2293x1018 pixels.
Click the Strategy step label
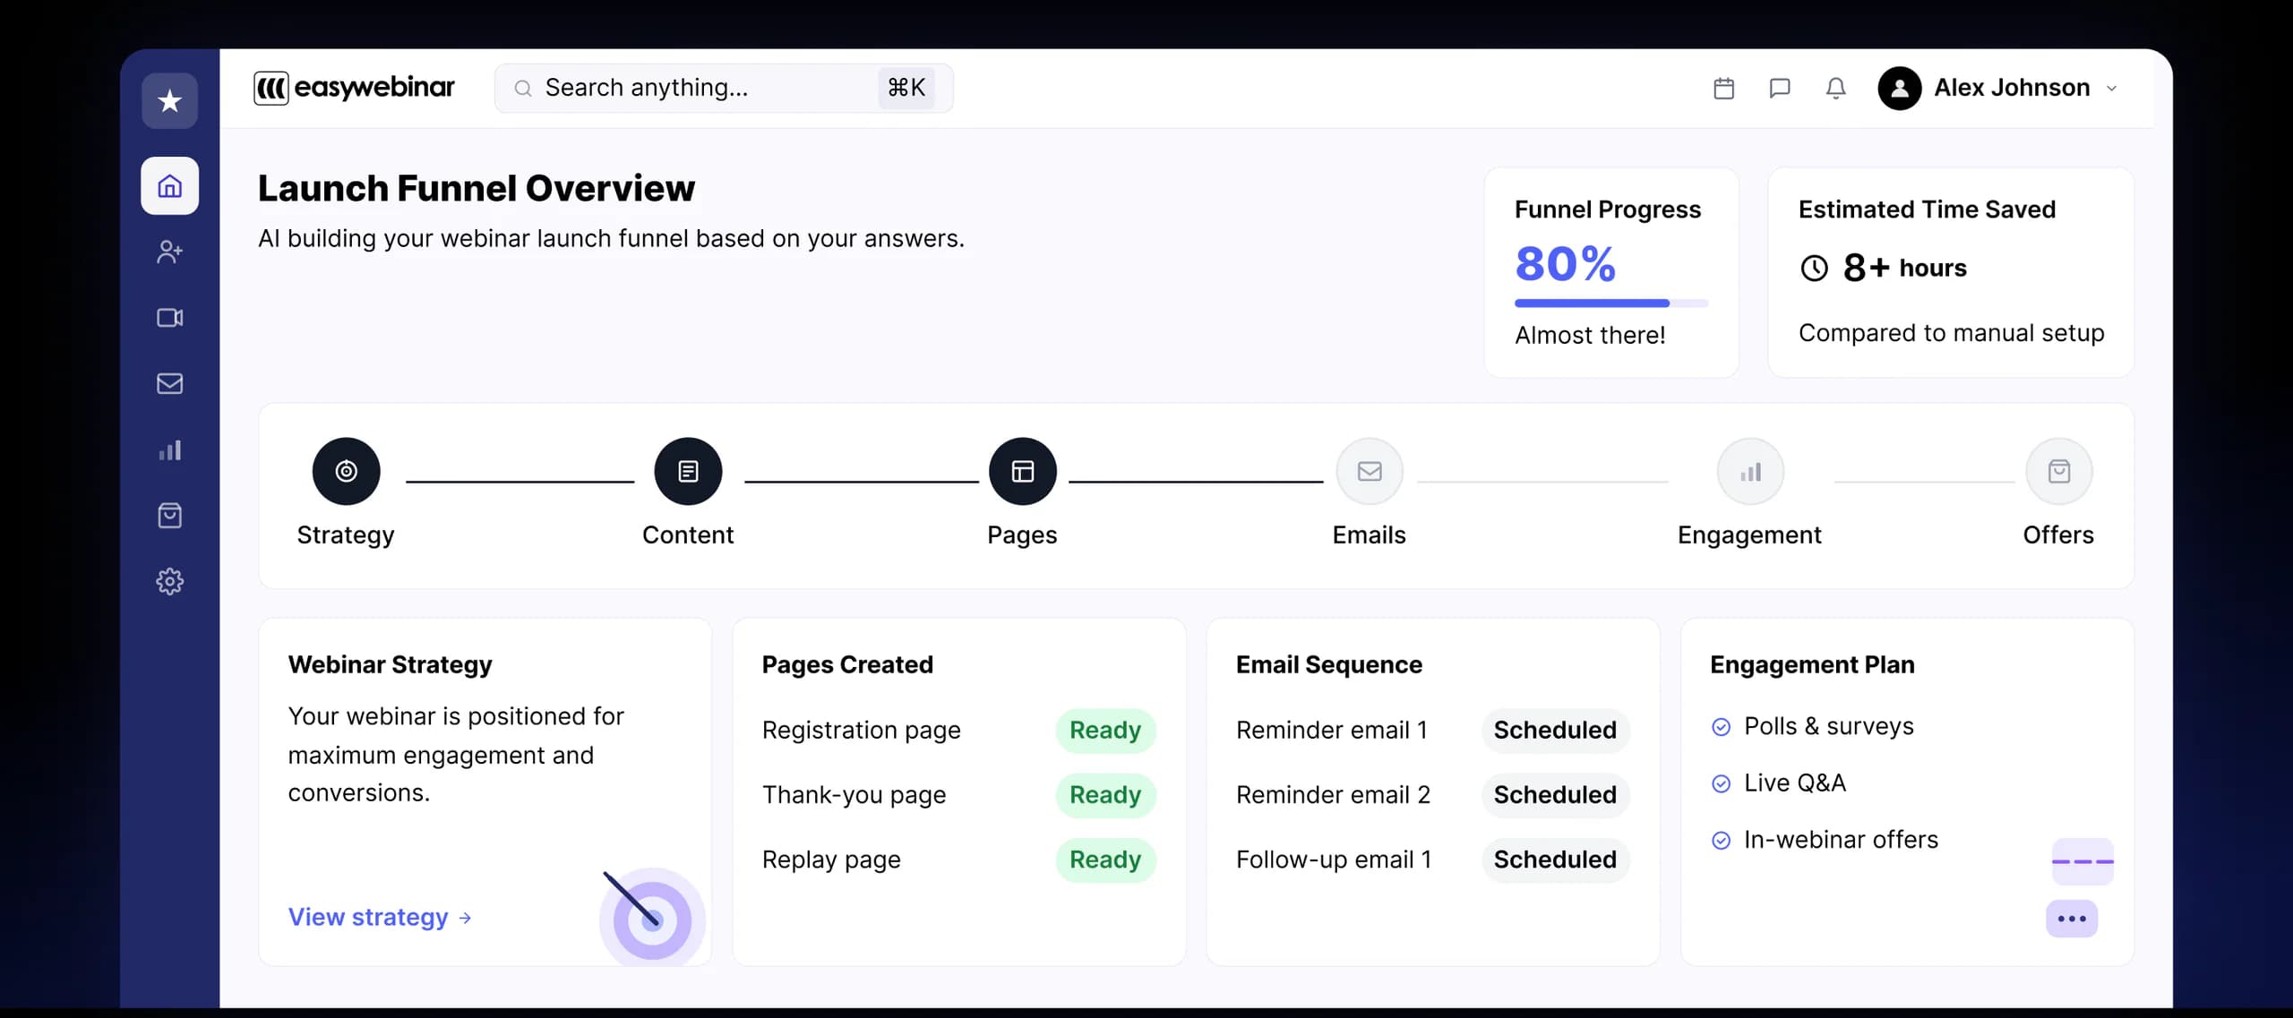346,535
